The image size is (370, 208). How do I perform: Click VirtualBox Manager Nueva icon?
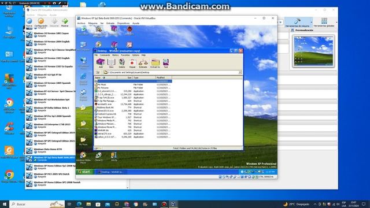[29, 21]
